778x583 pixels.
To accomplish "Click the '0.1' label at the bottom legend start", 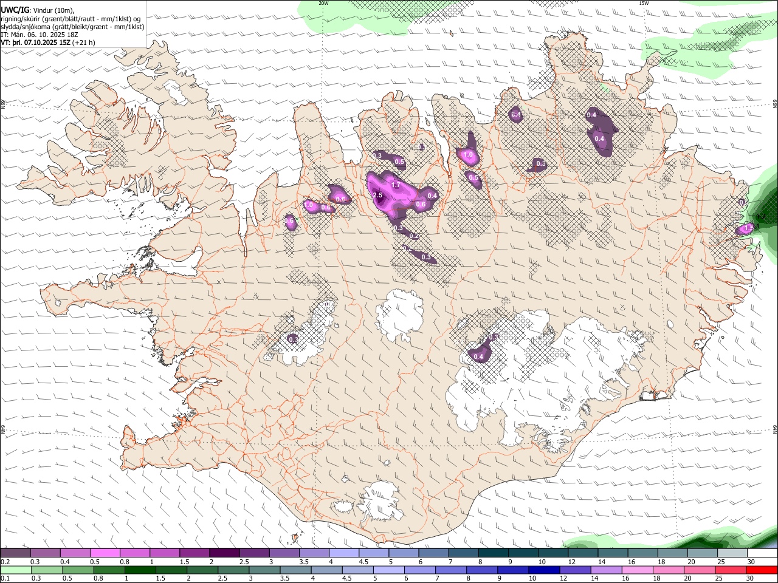I will click(5, 578).
